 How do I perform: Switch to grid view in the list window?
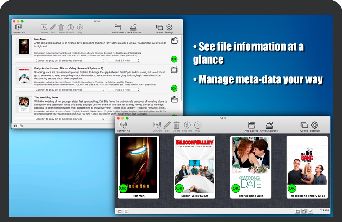(21, 126)
